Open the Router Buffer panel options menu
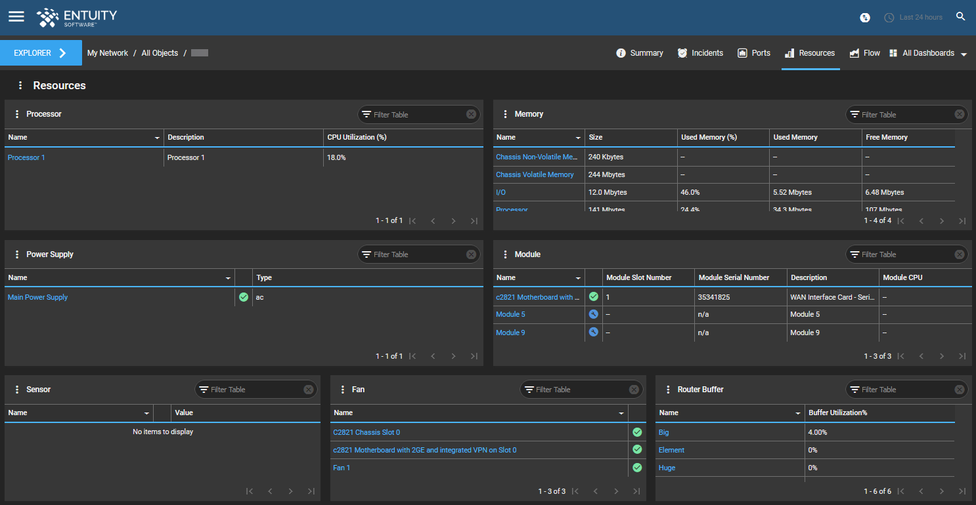This screenshot has width=976, height=505. [x=668, y=390]
